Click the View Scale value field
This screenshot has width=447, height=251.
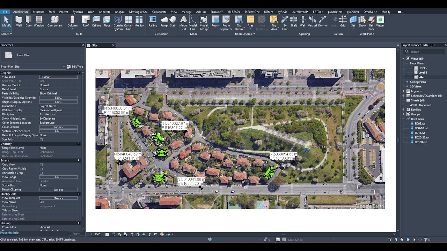[x=58, y=77]
